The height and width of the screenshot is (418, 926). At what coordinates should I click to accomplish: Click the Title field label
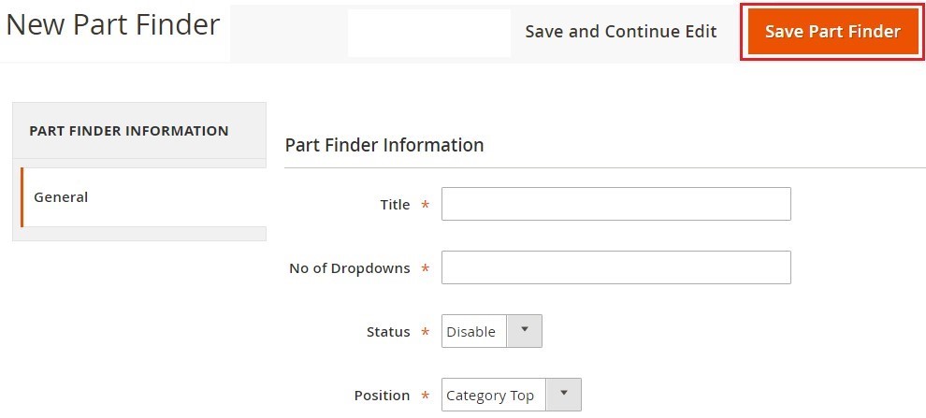click(x=395, y=205)
